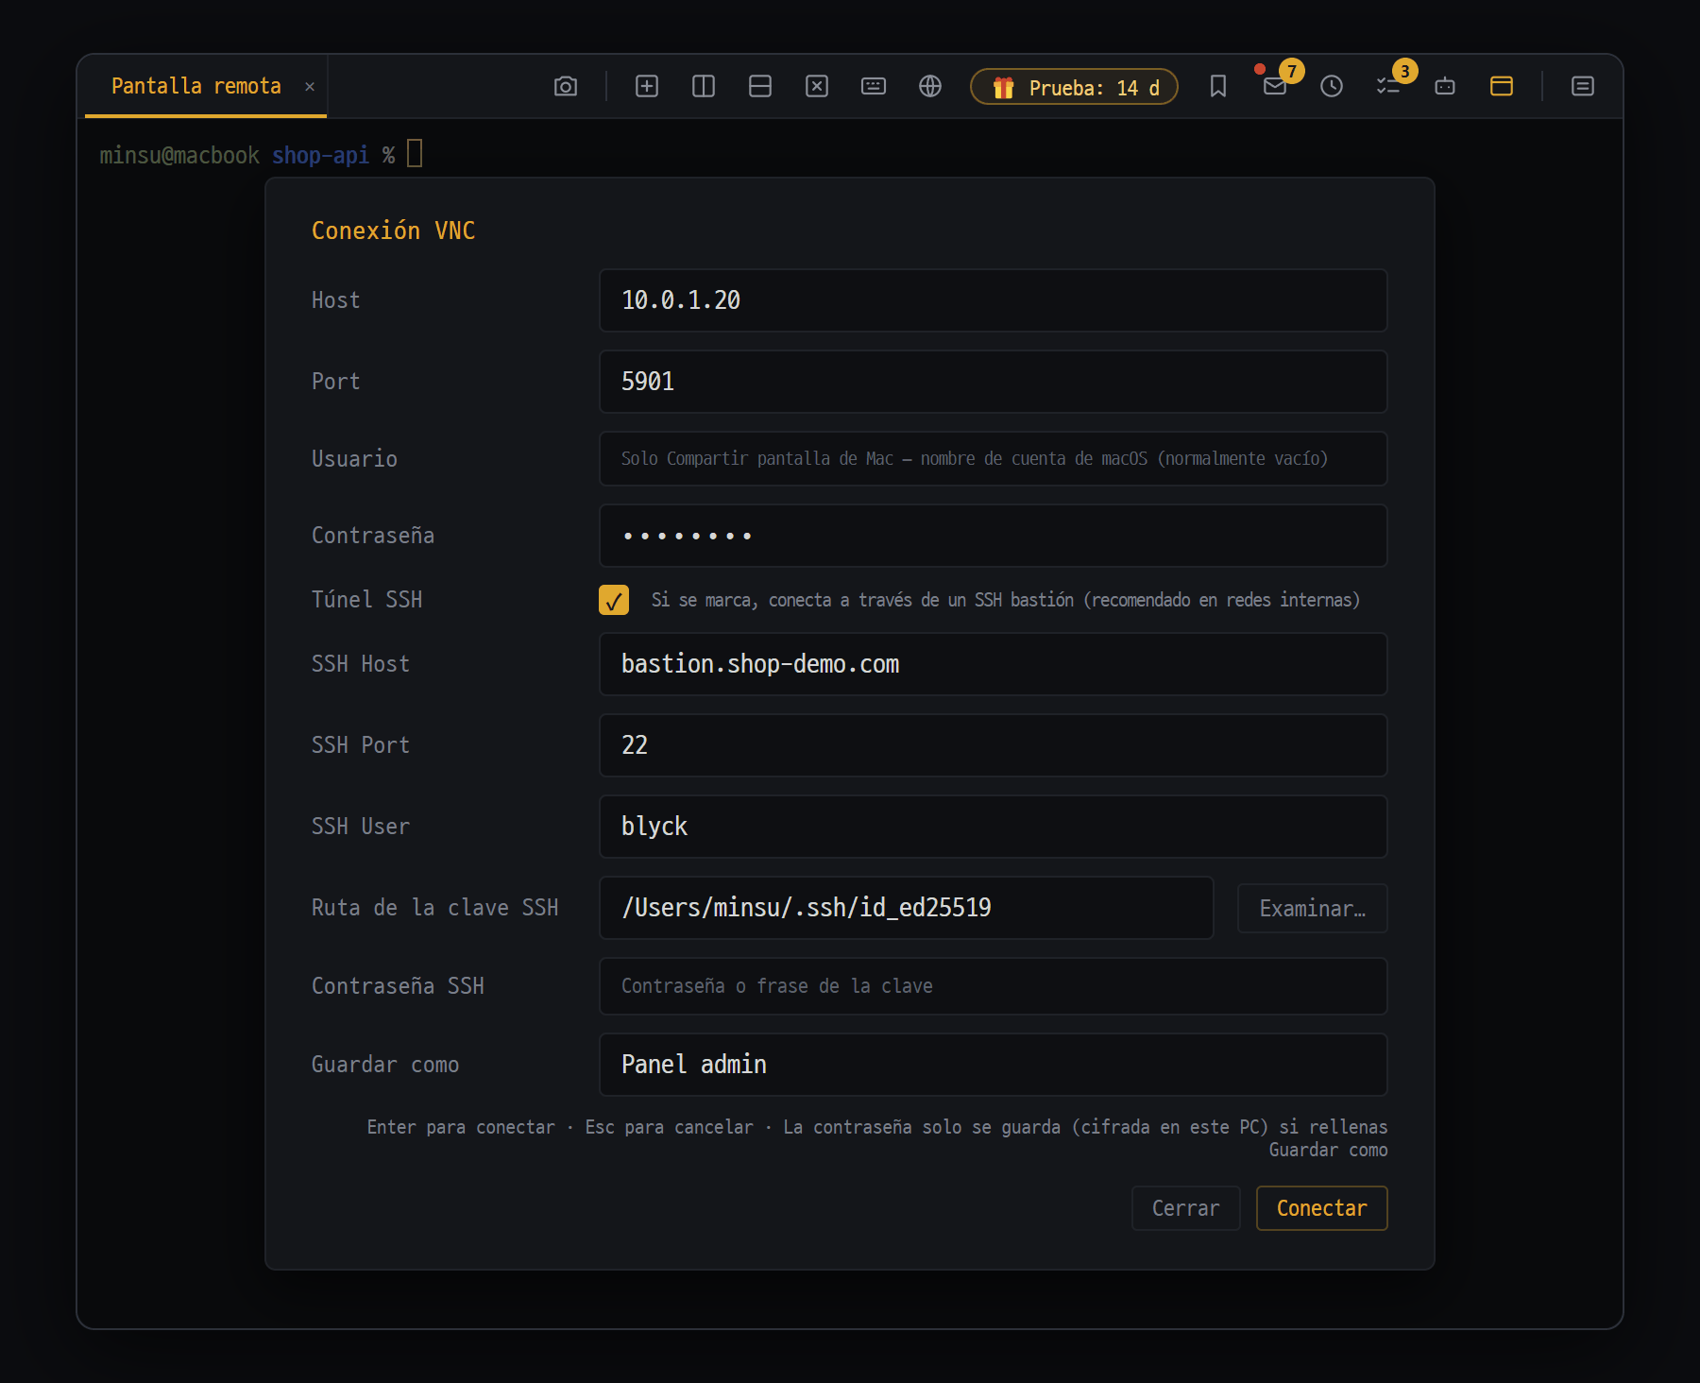Focus the Contraseña SSH input field
Viewport: 1700px width, 1383px height.
click(994, 986)
